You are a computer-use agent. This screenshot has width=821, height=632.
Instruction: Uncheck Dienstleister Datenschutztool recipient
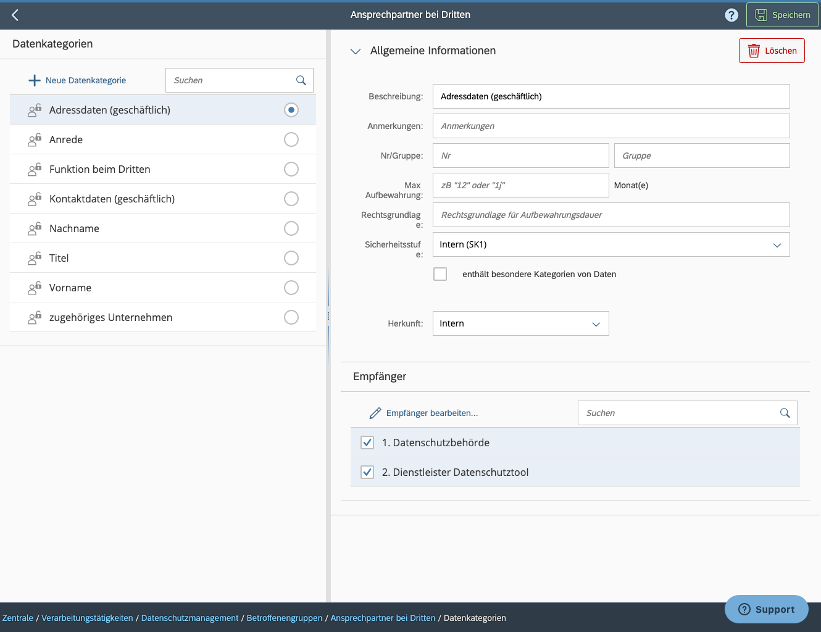point(367,472)
